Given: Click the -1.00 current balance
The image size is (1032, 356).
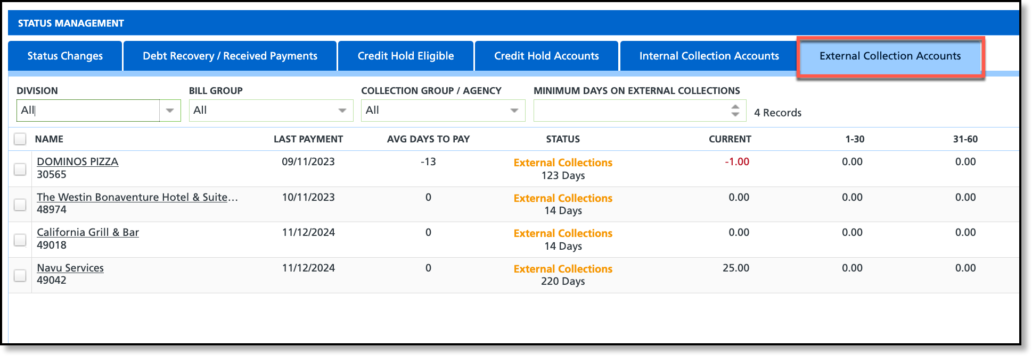Looking at the screenshot, I should (737, 162).
